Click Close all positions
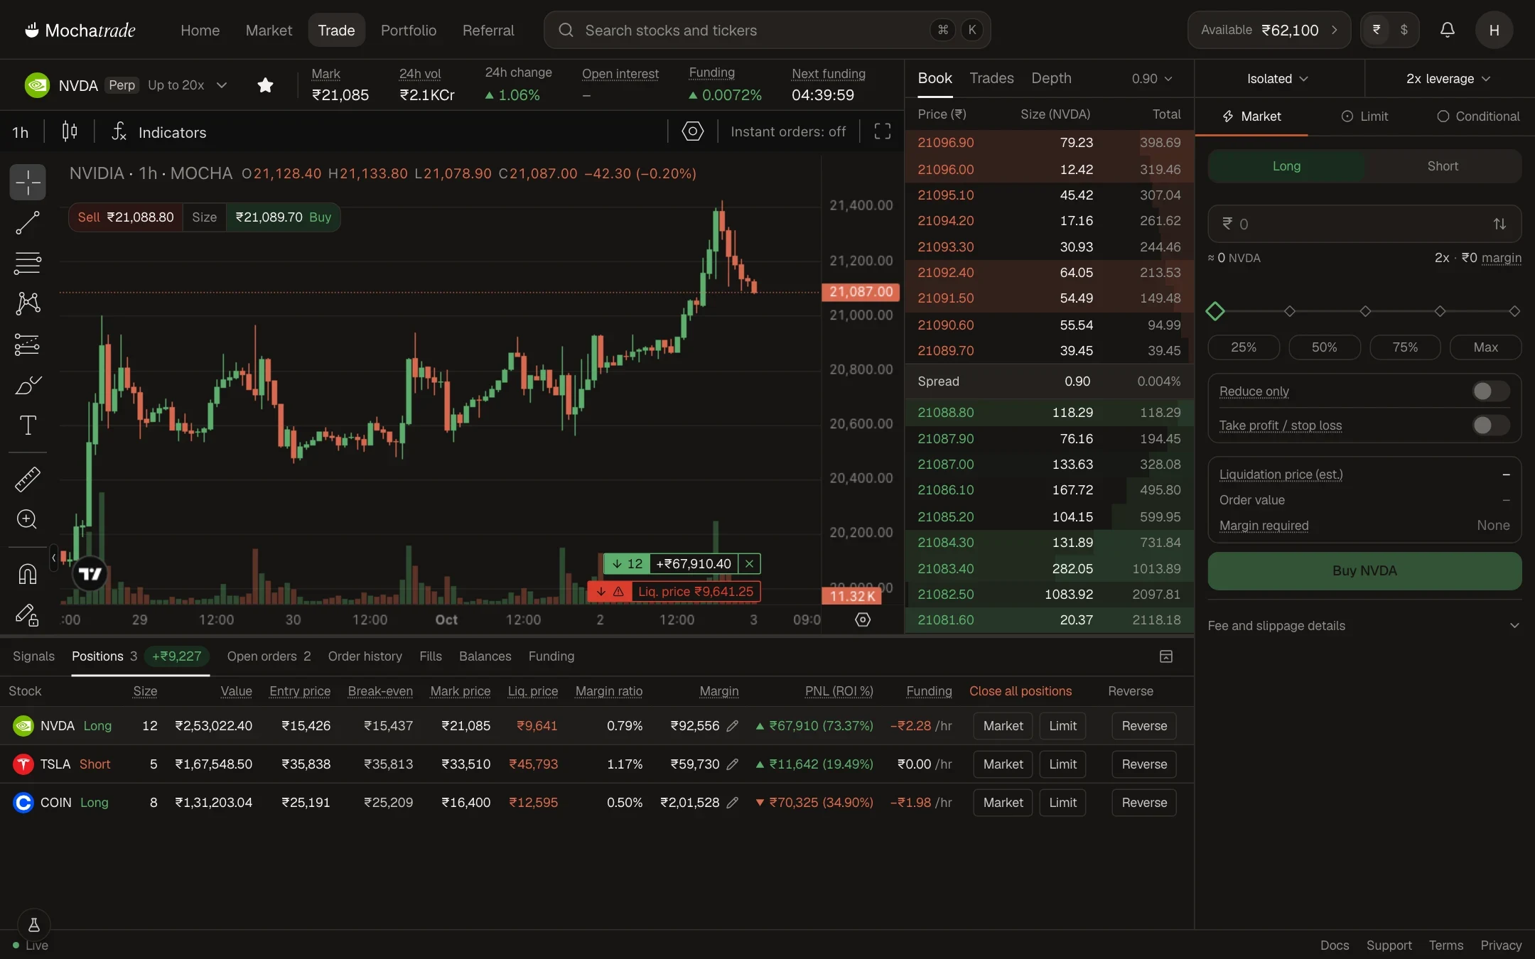 coord(1020,691)
